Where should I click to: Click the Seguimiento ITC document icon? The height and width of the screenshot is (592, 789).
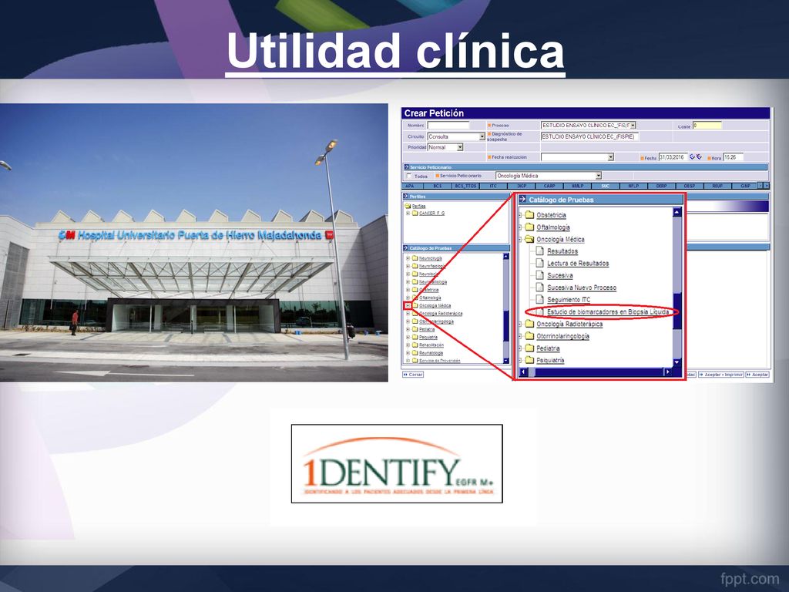pyautogui.click(x=540, y=300)
